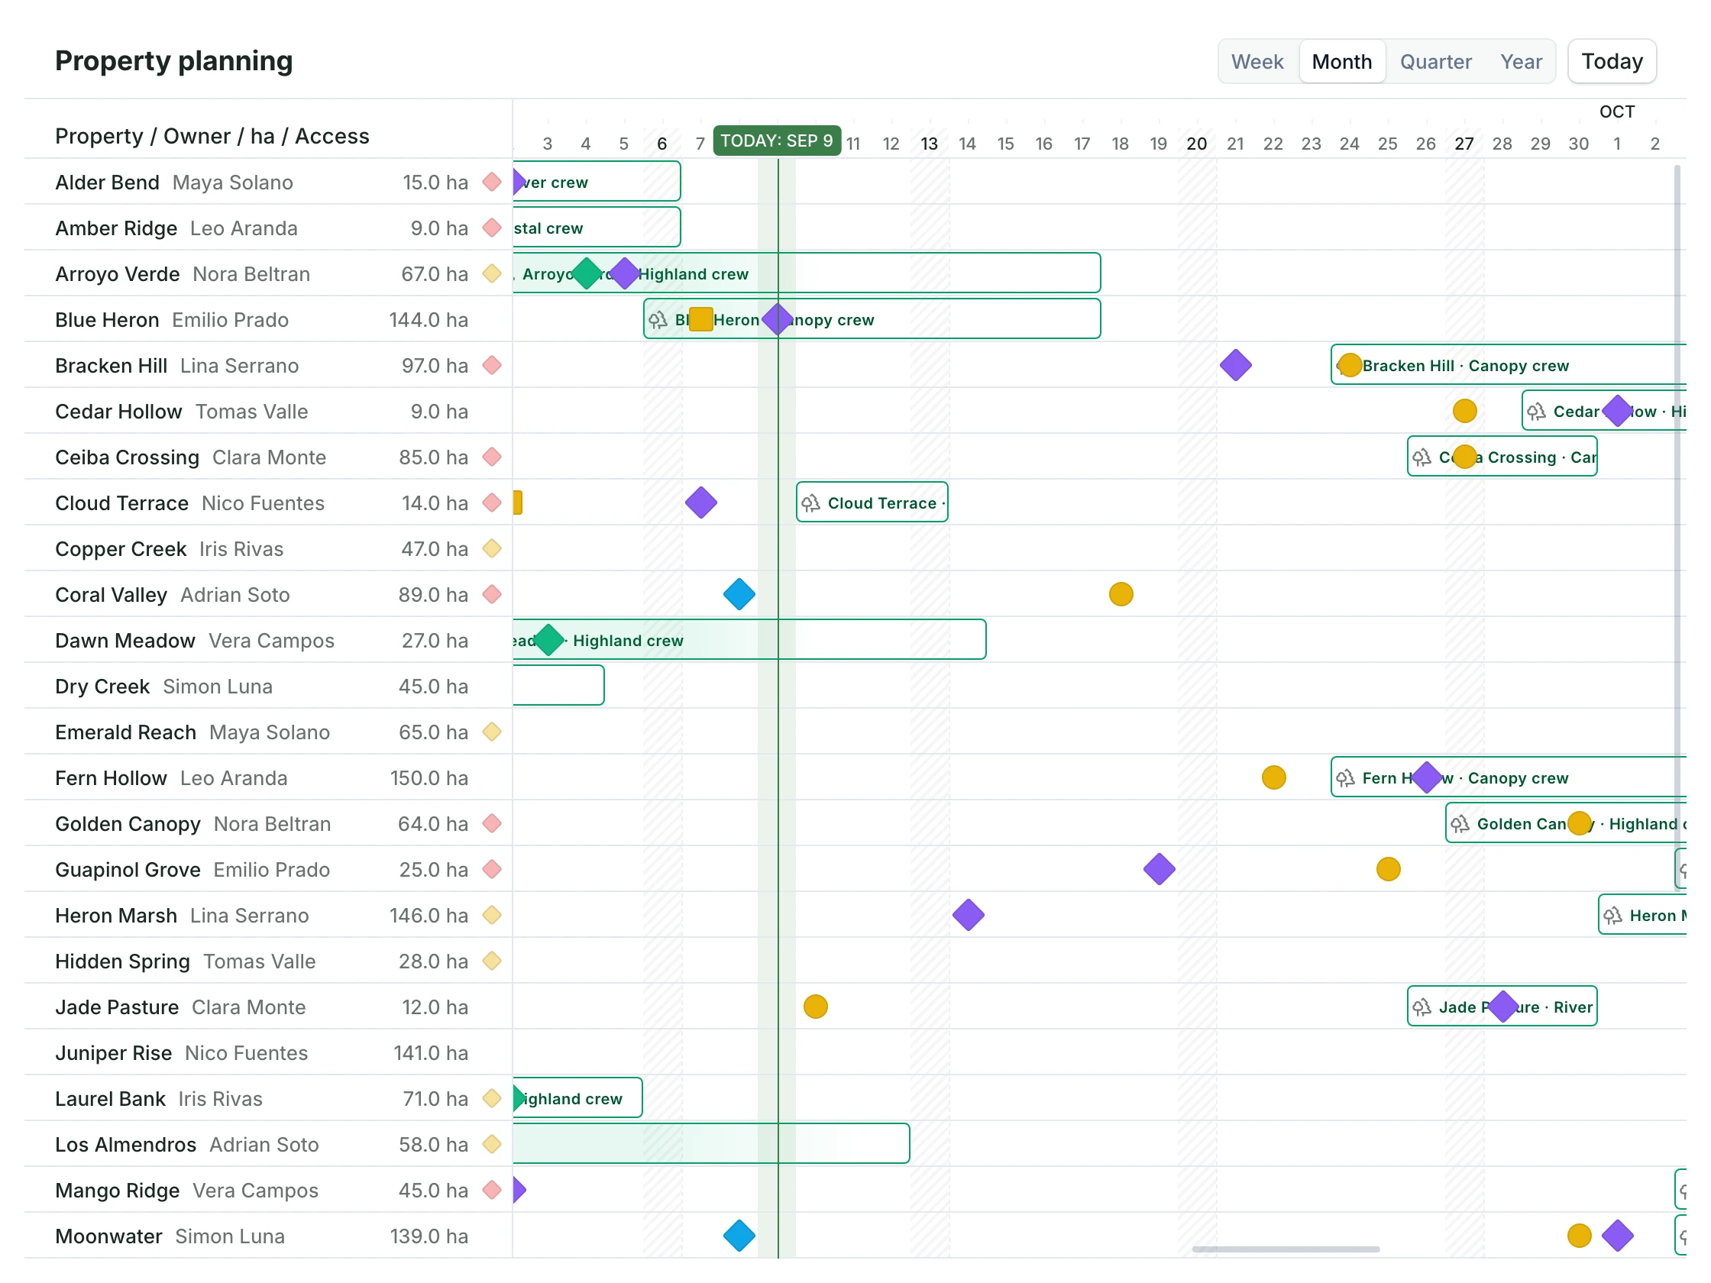Click owner Emilio Prado in Blue Heron row

point(231,320)
